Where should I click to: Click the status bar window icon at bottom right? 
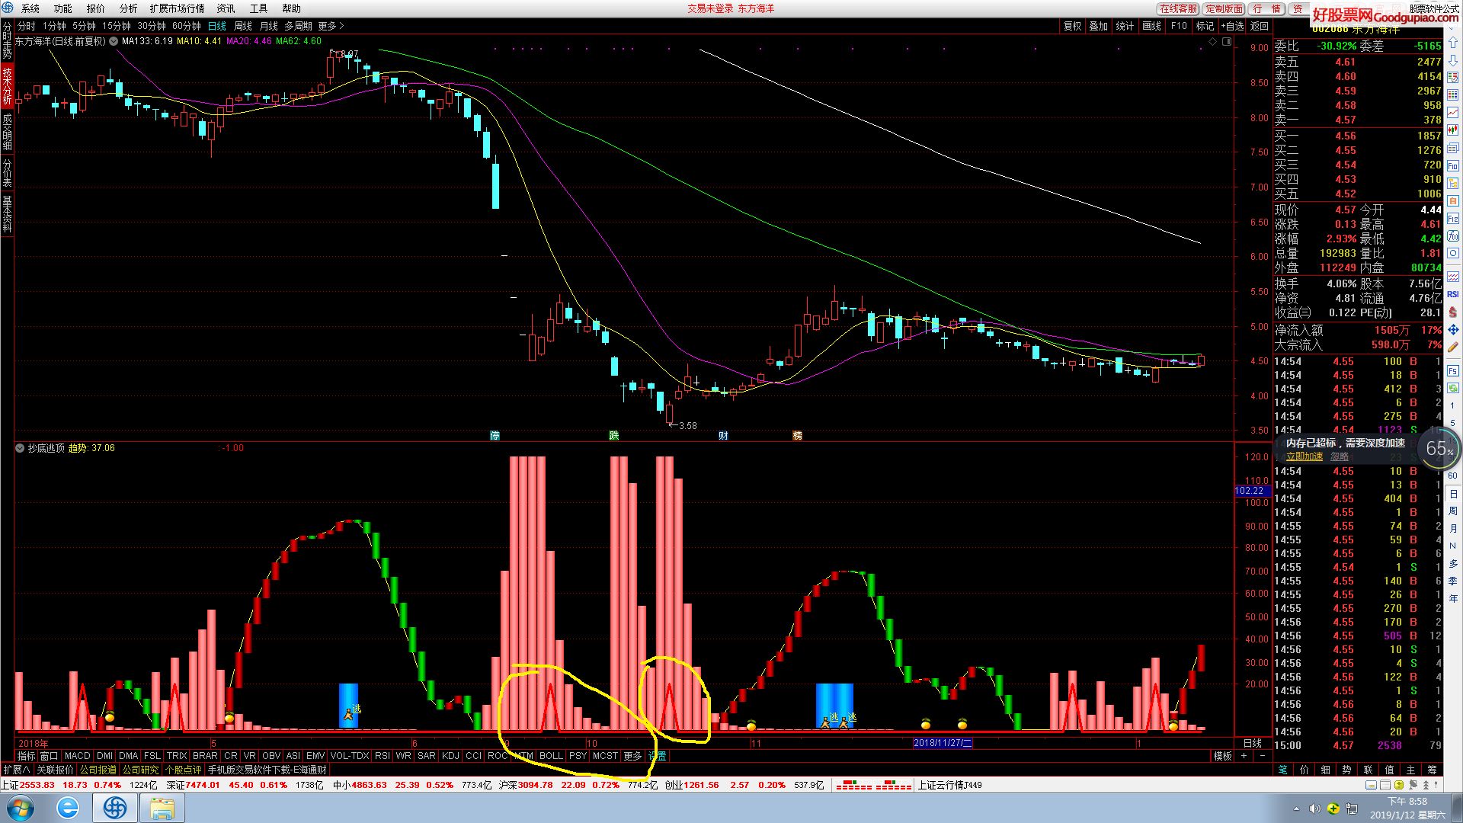(1372, 785)
